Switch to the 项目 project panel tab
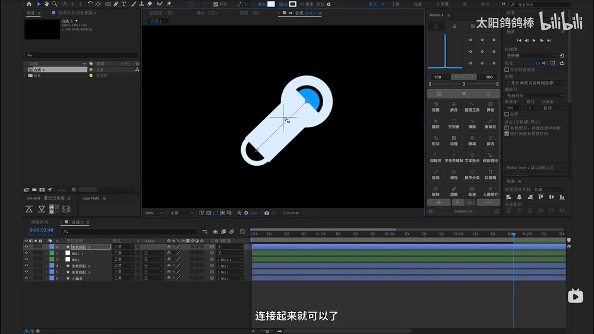 [x=31, y=13]
